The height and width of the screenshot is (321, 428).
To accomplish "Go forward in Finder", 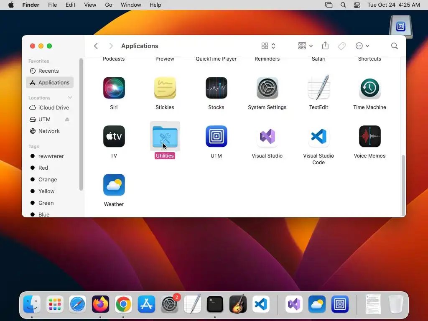I will point(111,46).
